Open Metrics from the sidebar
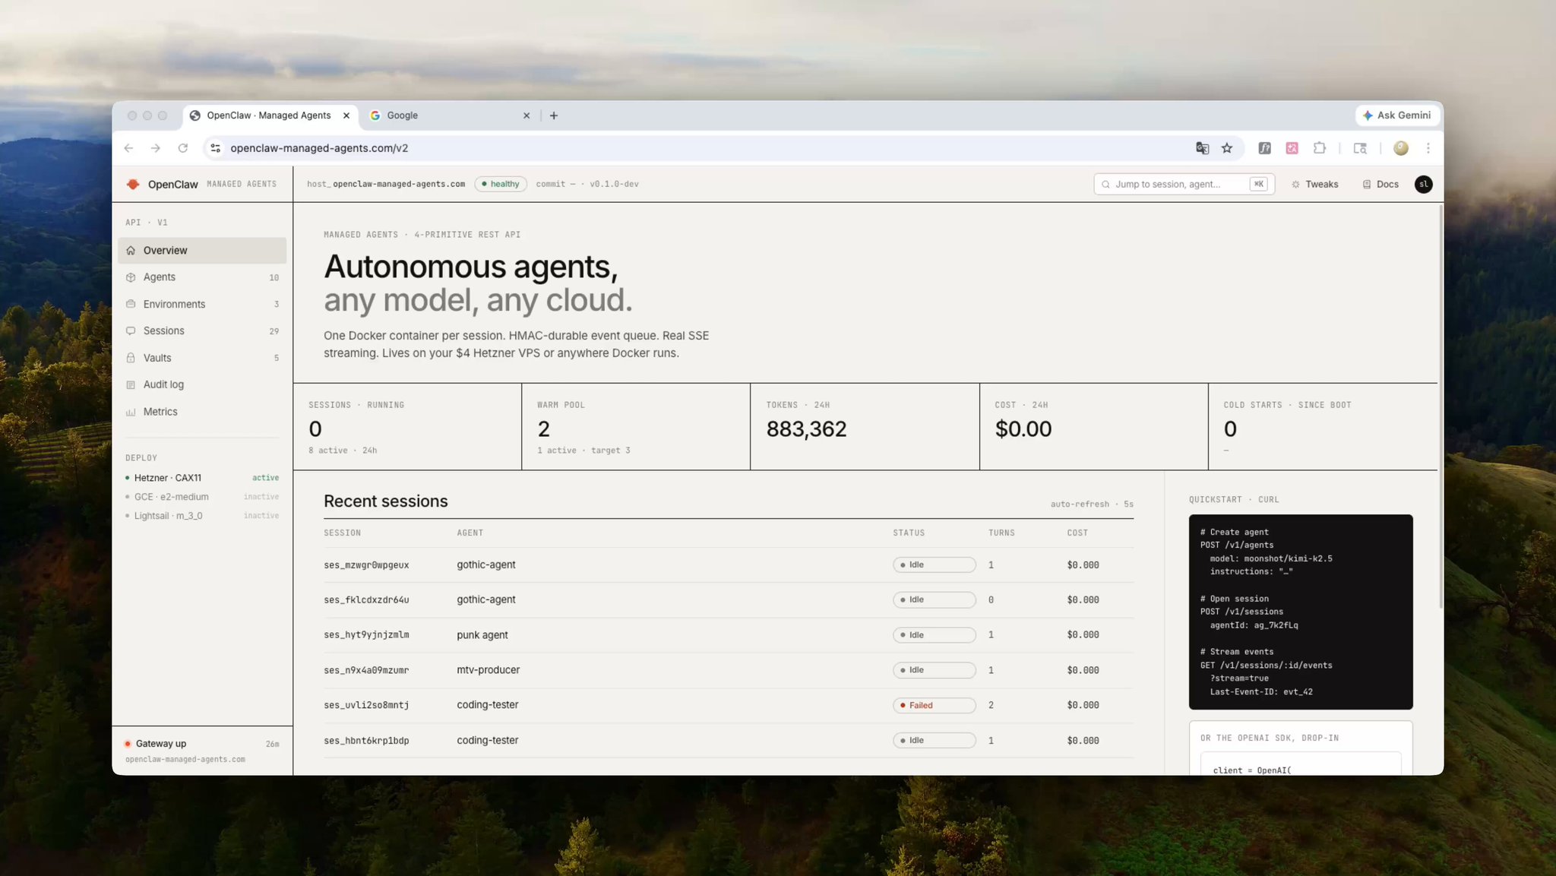Image resolution: width=1556 pixels, height=876 pixels. [x=202, y=412]
